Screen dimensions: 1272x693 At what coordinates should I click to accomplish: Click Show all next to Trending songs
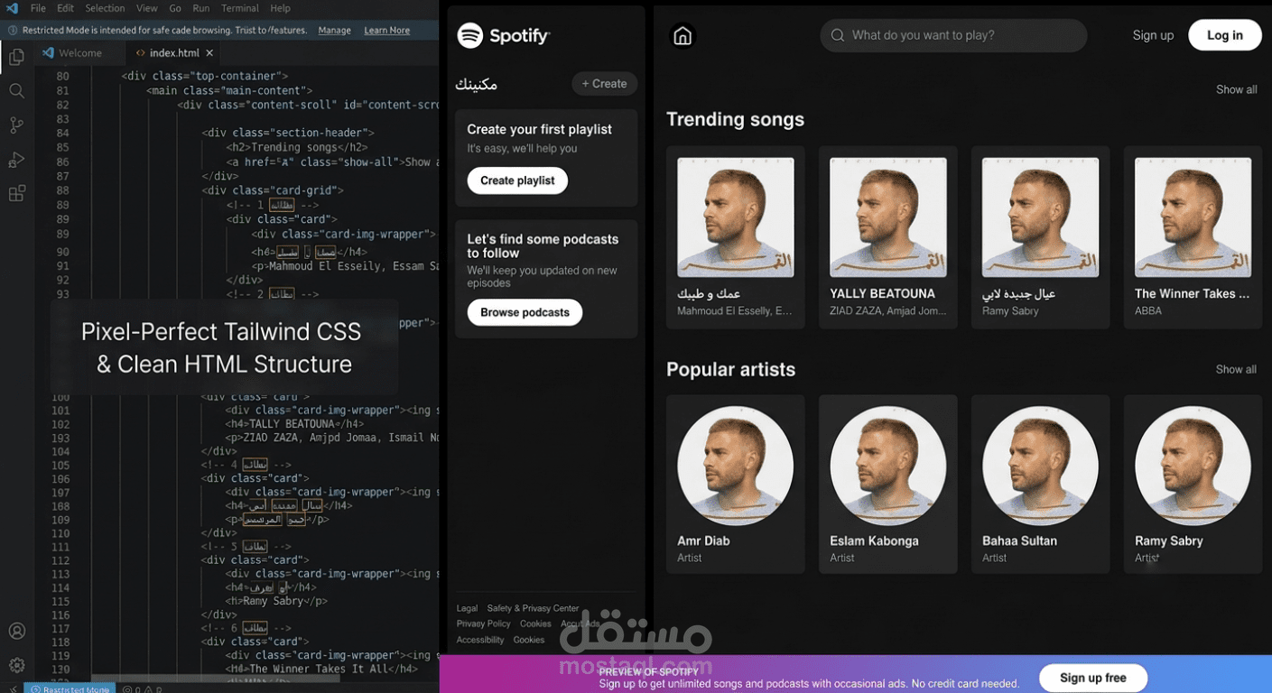[x=1236, y=89]
